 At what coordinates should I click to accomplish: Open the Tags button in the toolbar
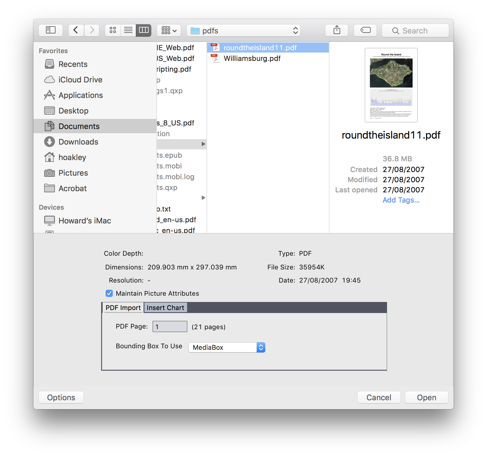pos(365,30)
